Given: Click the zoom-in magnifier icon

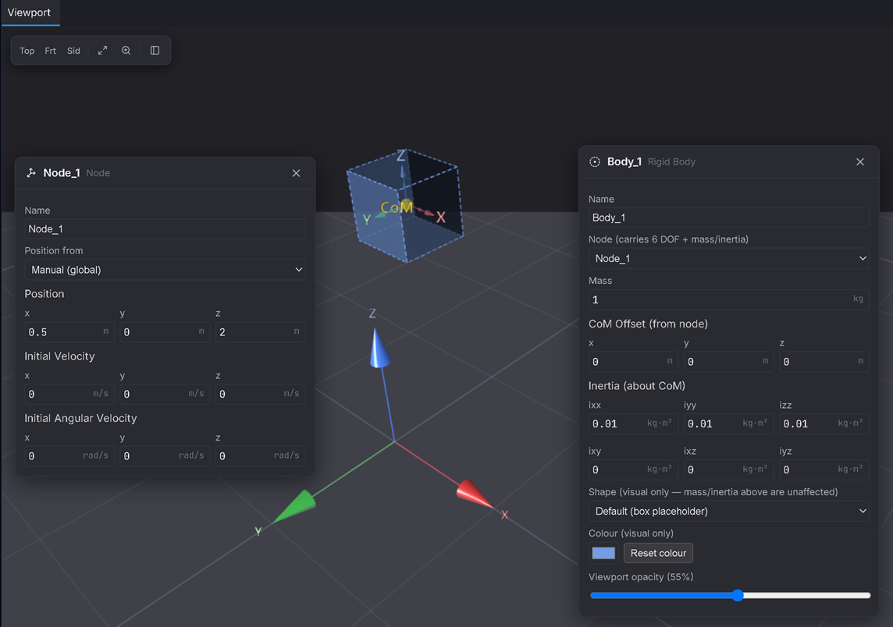Looking at the screenshot, I should pyautogui.click(x=126, y=51).
